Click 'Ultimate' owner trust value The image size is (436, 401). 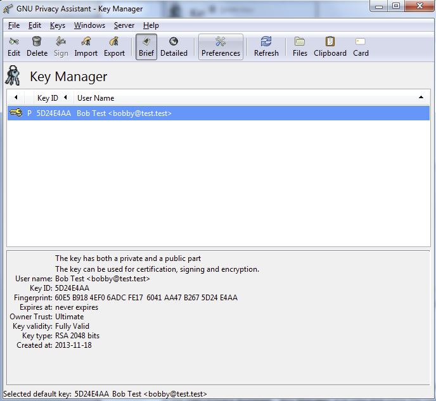click(70, 317)
